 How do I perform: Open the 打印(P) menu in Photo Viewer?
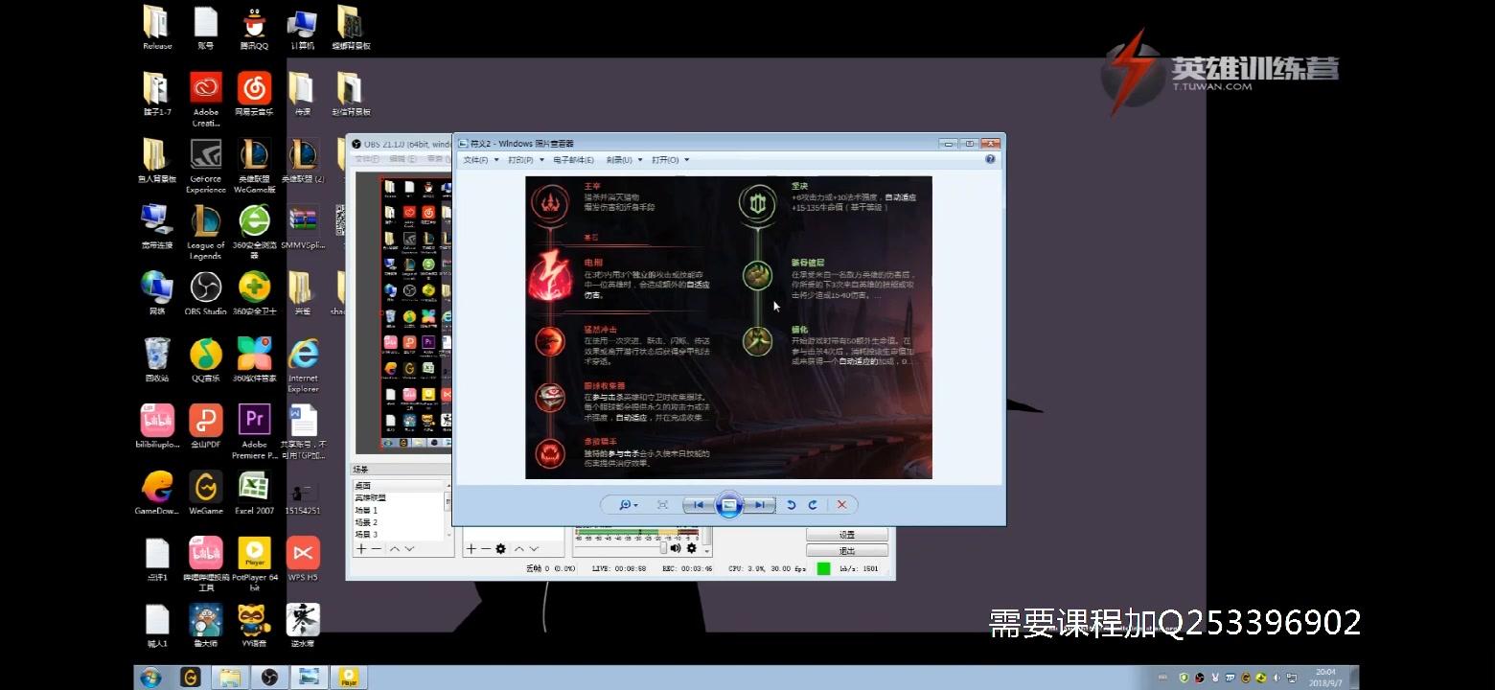[x=526, y=160]
